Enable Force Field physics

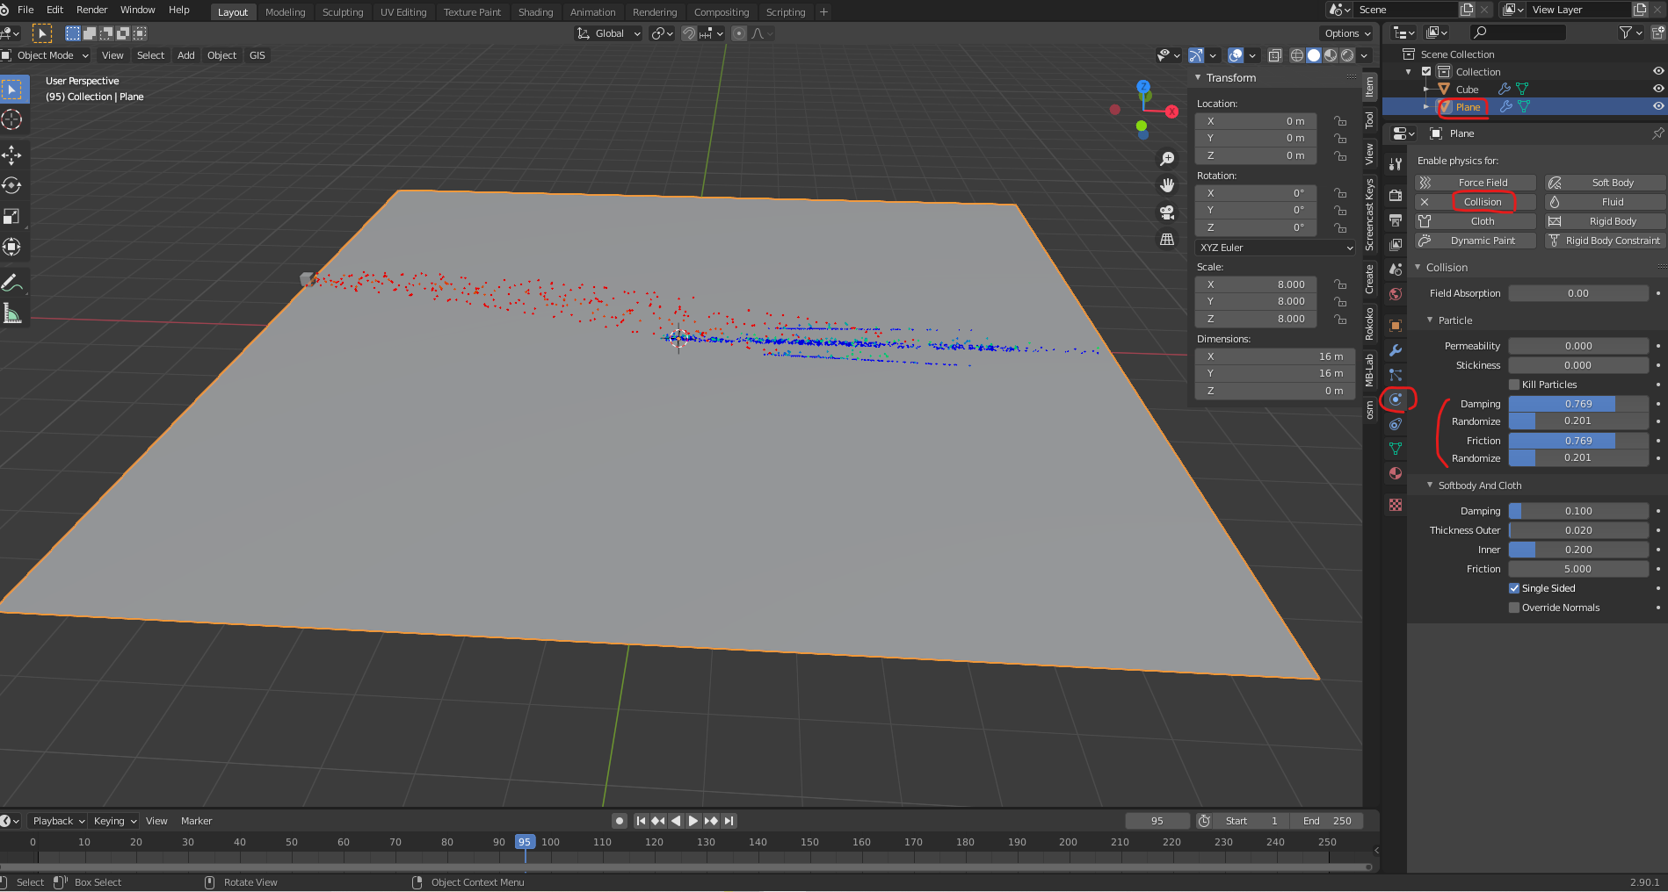pyautogui.click(x=1476, y=183)
